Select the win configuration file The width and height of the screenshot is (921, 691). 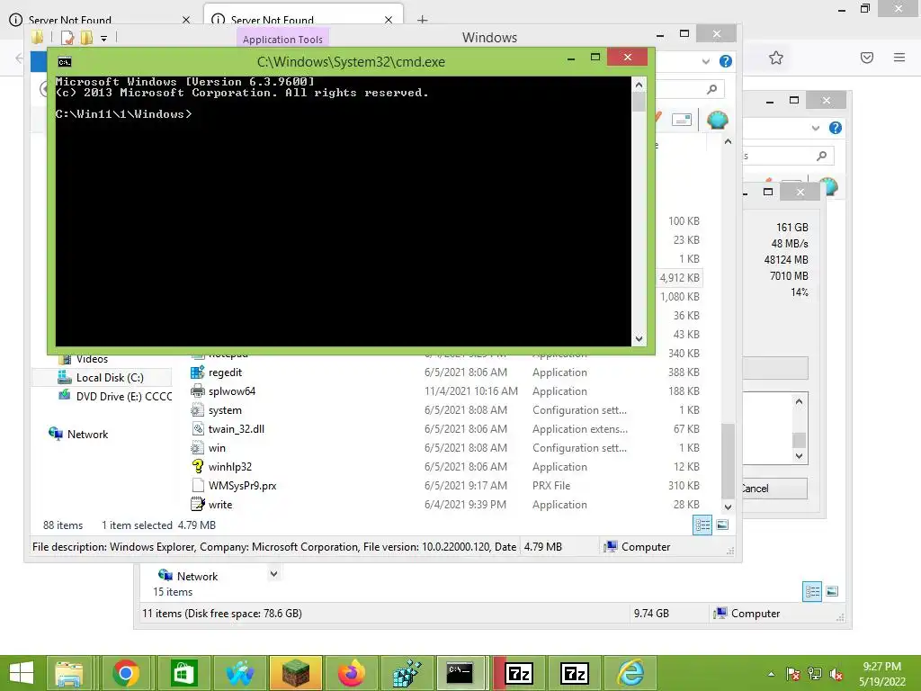point(217,448)
